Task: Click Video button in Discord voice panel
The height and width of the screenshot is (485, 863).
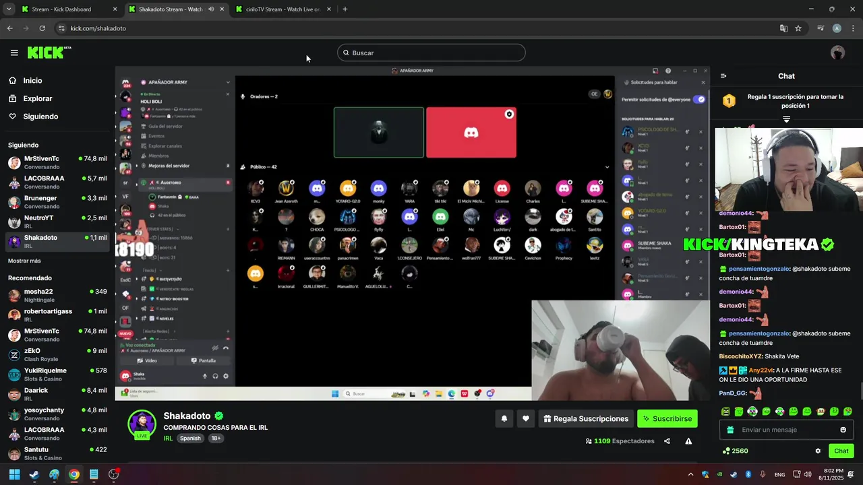Action: point(147,360)
